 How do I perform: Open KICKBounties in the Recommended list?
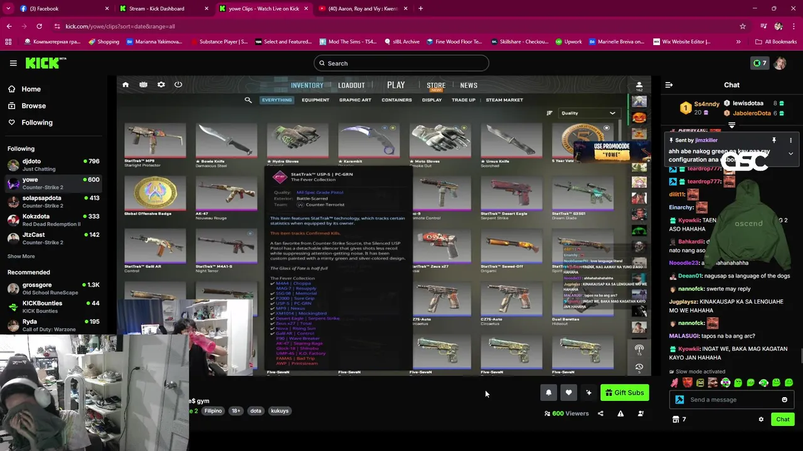pos(53,307)
